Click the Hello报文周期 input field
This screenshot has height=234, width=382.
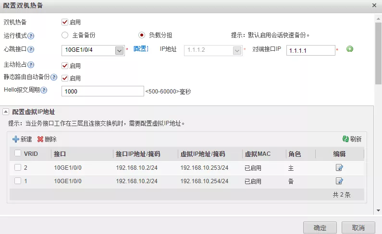102,91
